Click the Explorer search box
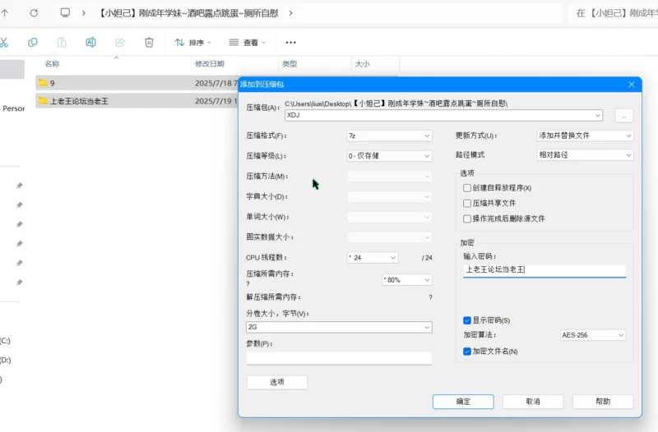This screenshot has height=432, width=658. (613, 13)
